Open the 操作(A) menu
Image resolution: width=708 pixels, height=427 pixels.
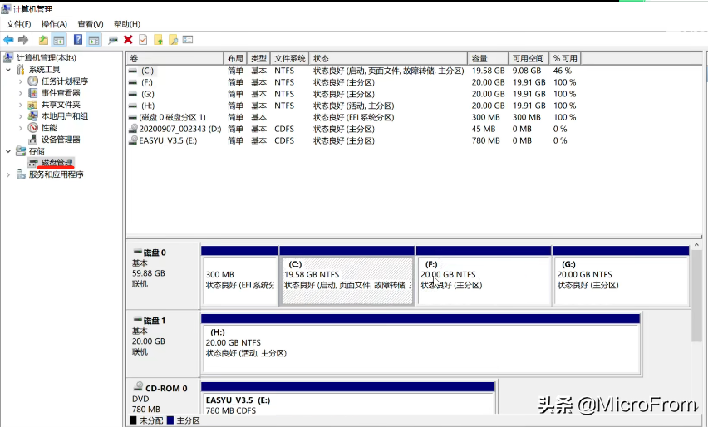(x=54, y=24)
